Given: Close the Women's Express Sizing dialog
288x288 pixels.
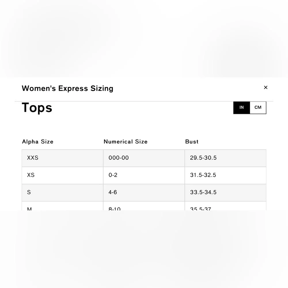Looking at the screenshot, I should tap(266, 88).
